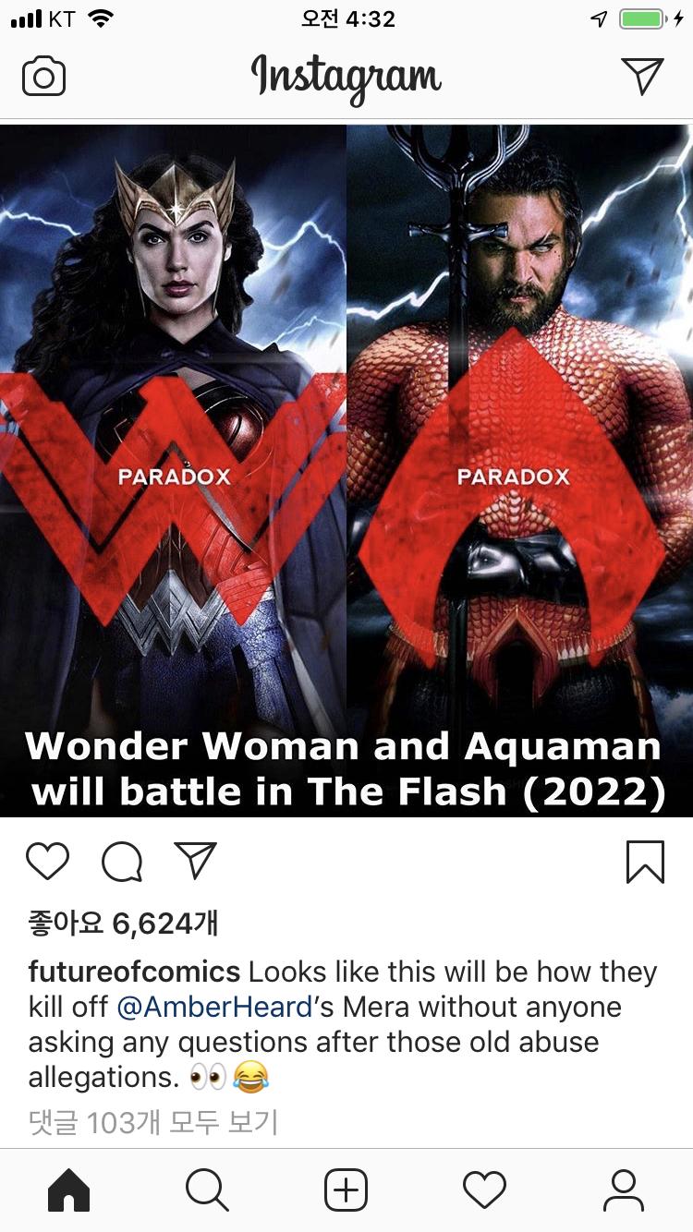
Task: Open direct messages paper plane in header
Action: point(642,76)
